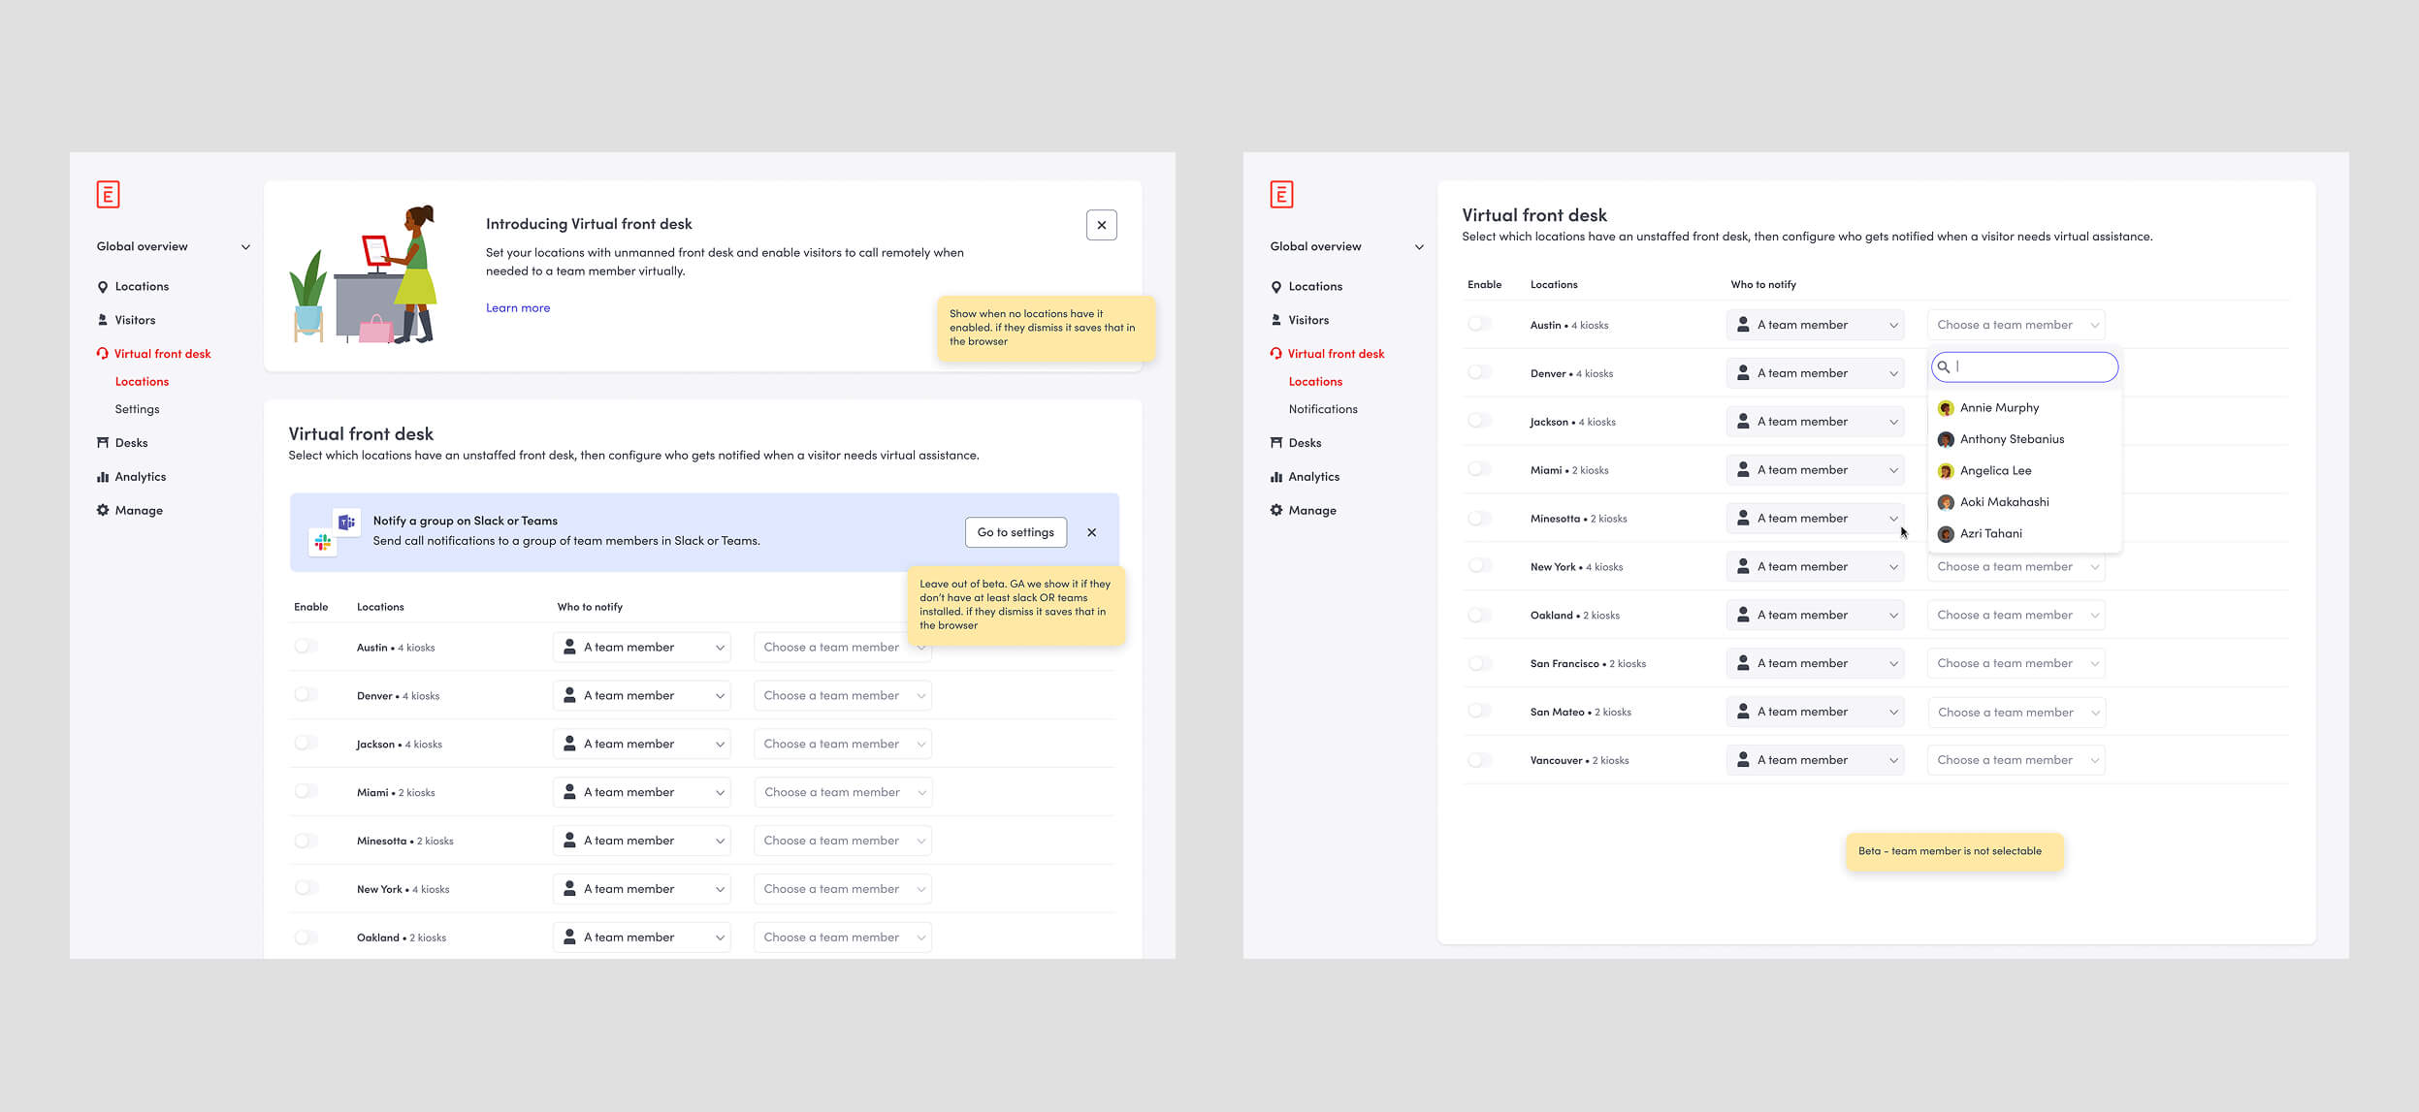This screenshot has height=1112, width=2419.
Task: Enable the Austin toggle in left panel
Action: 306,647
